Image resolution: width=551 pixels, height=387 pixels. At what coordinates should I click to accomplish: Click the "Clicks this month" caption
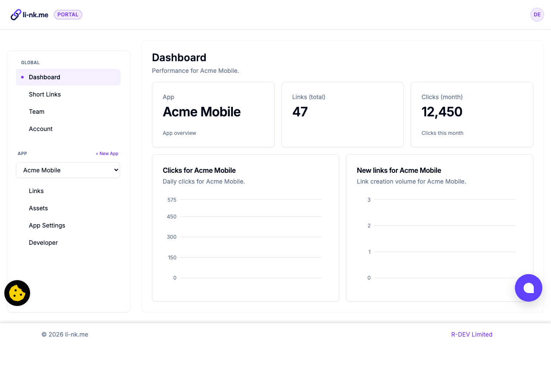tap(443, 133)
